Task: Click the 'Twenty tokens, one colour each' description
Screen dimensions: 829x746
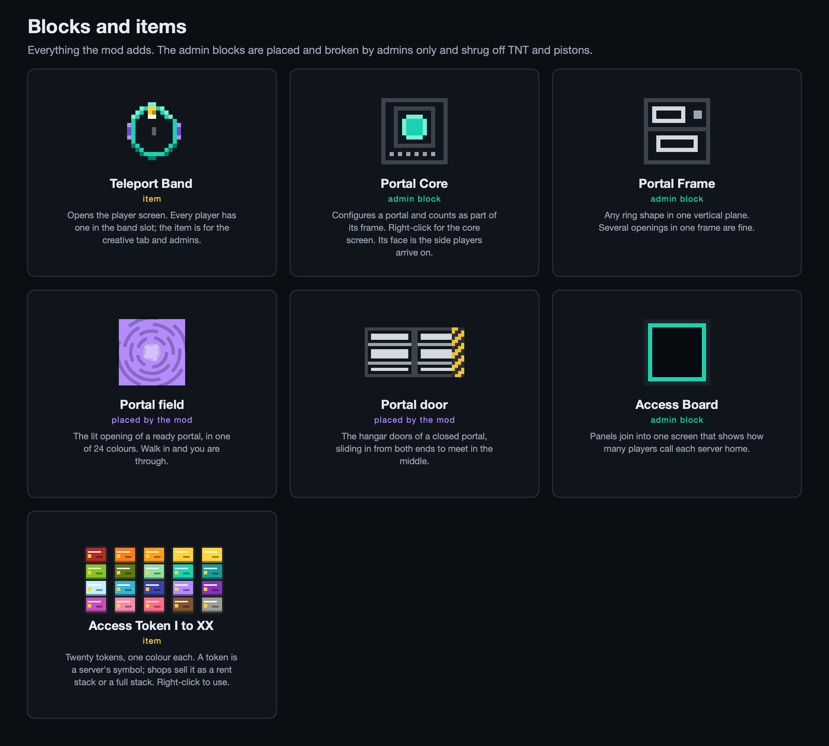Action: tap(152, 670)
